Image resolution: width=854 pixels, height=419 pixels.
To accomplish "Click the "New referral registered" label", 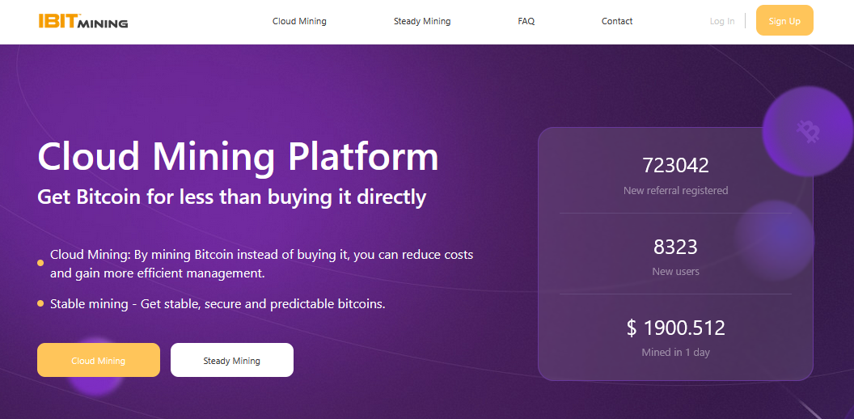I will (x=675, y=191).
